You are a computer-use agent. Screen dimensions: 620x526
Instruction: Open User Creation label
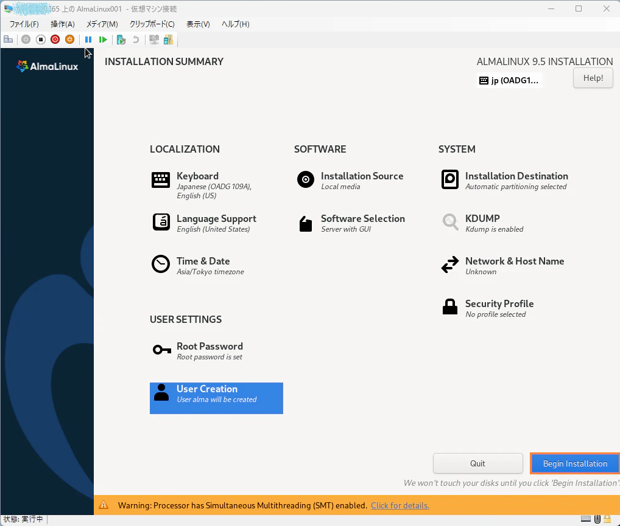click(x=207, y=389)
